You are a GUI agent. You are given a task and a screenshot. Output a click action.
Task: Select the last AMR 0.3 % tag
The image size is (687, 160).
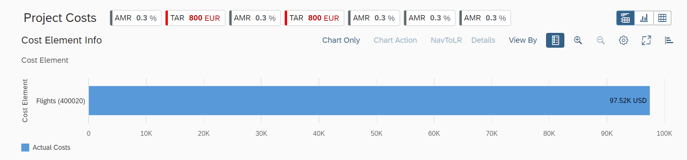[x=485, y=18]
